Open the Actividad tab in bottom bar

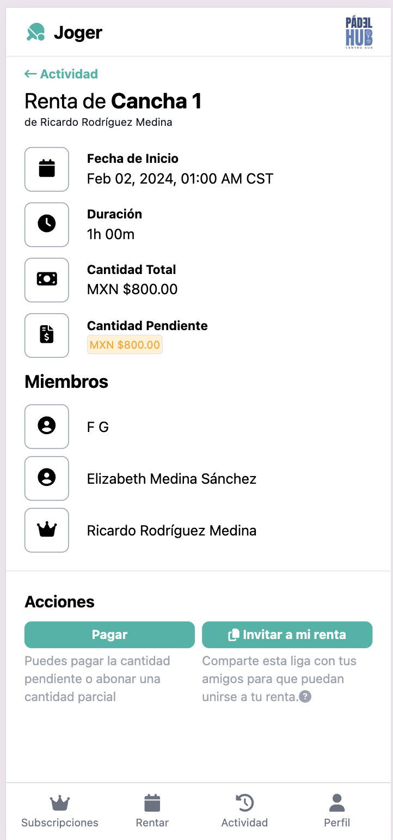(x=244, y=811)
